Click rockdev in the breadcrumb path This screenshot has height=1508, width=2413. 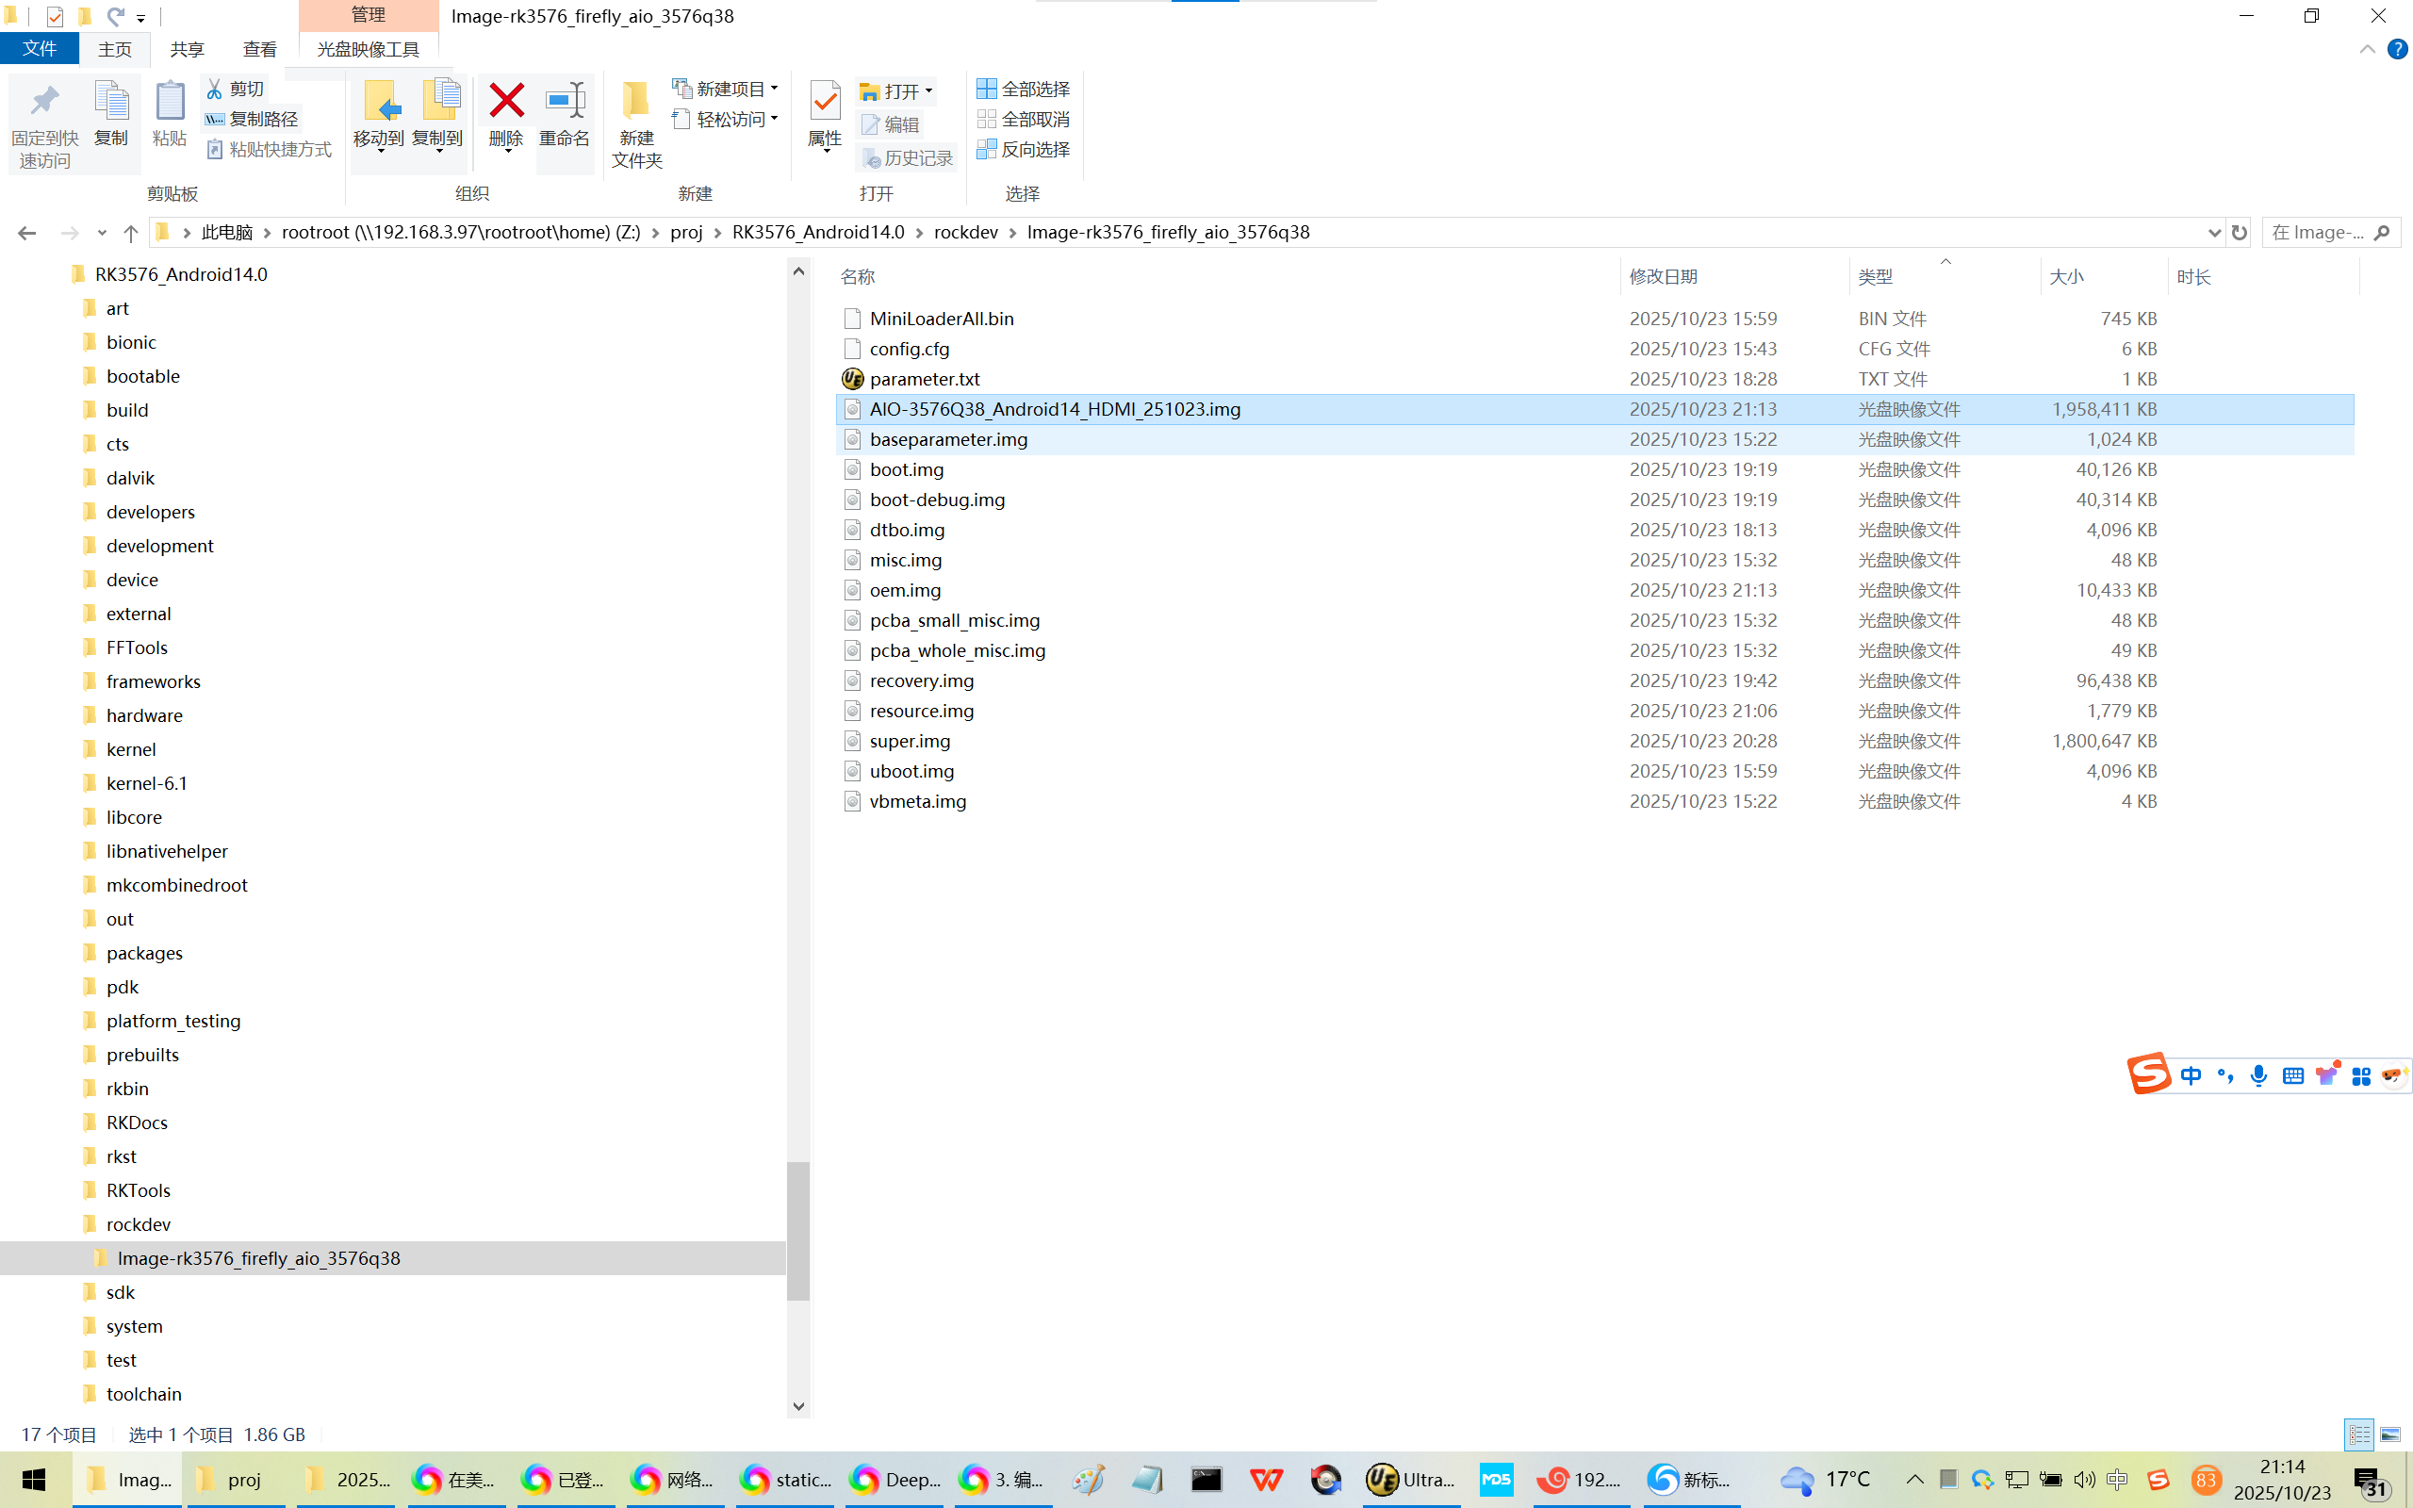pos(965,233)
